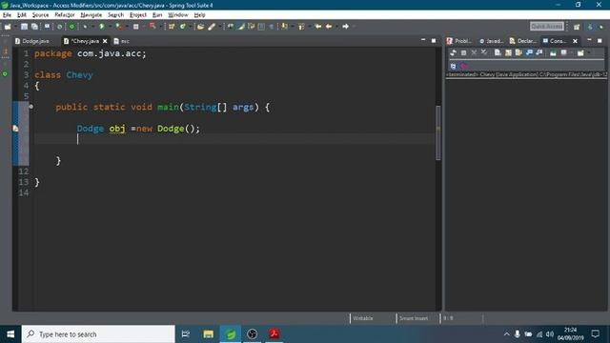
Task: Click the quick-fix marker beside the Dodge line
Action: click(15, 129)
